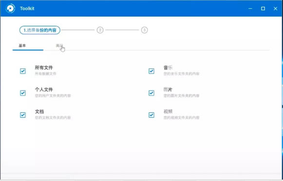Disable the 图片 checkbox
This screenshot has height=181, width=283.
point(151,93)
